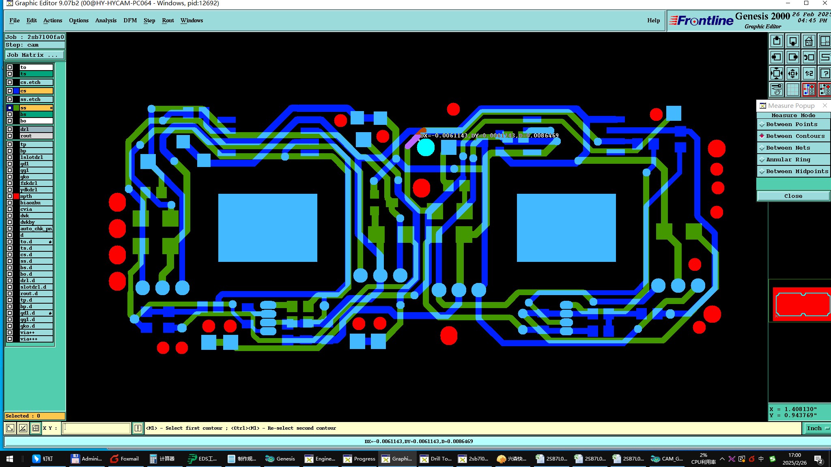Click the 1:2 zoom scale icon
The width and height of the screenshot is (831, 467).
[809, 73]
